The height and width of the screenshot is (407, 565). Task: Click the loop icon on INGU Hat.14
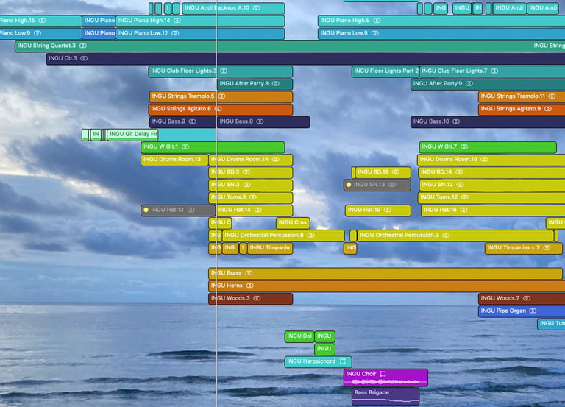coord(258,210)
